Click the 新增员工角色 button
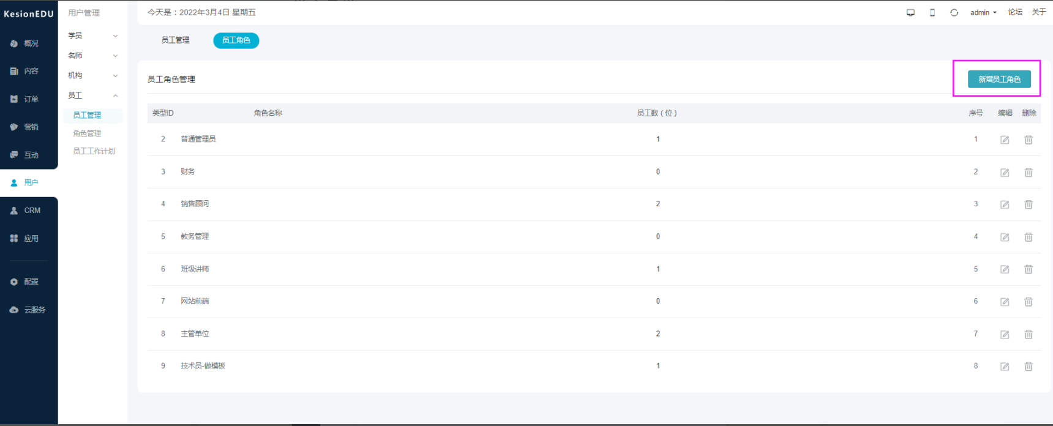Viewport: 1053px width, 426px height. tap(999, 79)
